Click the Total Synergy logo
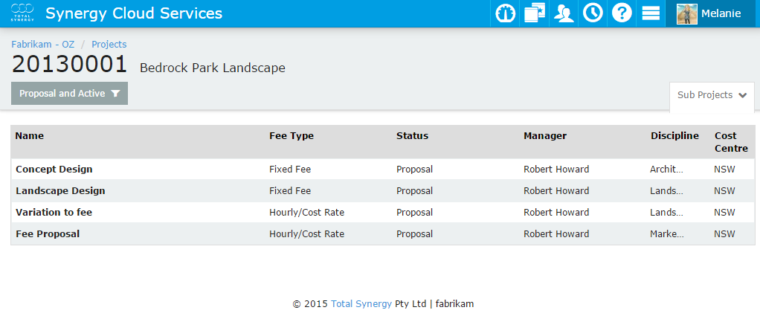Image resolution: width=760 pixels, height=316 pixels. (x=23, y=13)
